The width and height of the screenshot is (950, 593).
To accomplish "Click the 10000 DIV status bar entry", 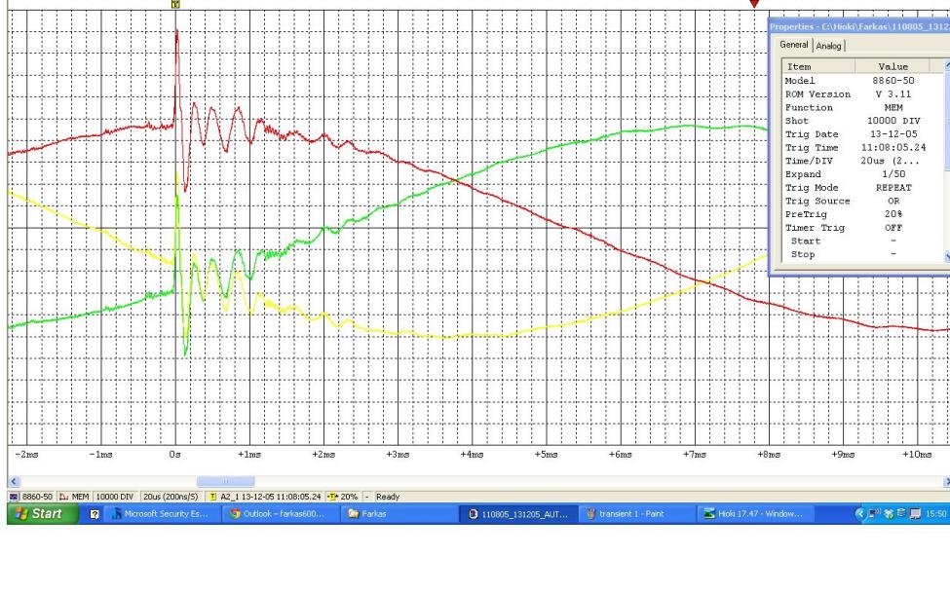I will (x=115, y=496).
